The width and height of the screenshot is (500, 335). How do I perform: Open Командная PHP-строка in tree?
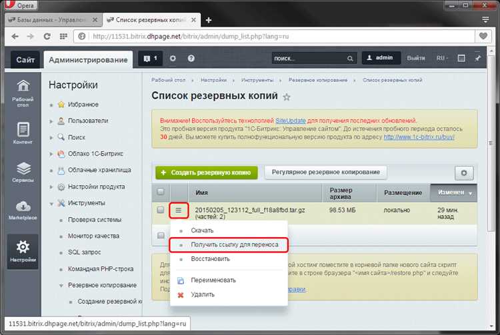point(101,269)
